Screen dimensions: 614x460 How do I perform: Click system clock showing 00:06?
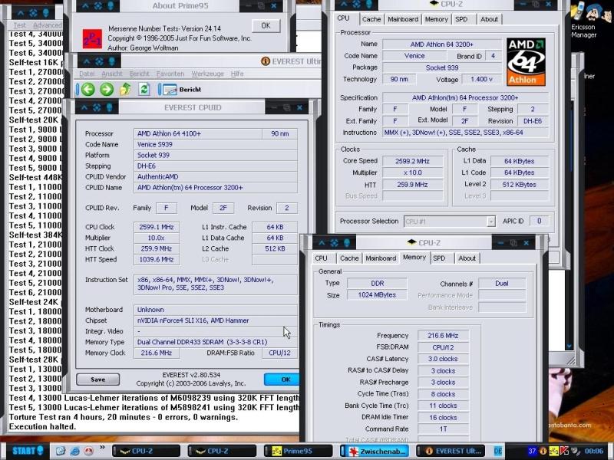point(594,451)
